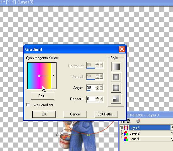This screenshot has width=173, height=151.
Task: Enable the Invert gradient checkbox
Action: pyautogui.click(x=28, y=105)
